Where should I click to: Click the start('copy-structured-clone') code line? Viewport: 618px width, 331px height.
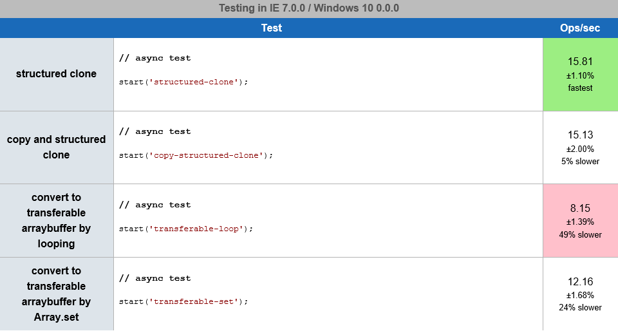click(196, 155)
